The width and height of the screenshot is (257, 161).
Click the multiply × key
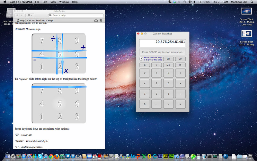[180, 83]
